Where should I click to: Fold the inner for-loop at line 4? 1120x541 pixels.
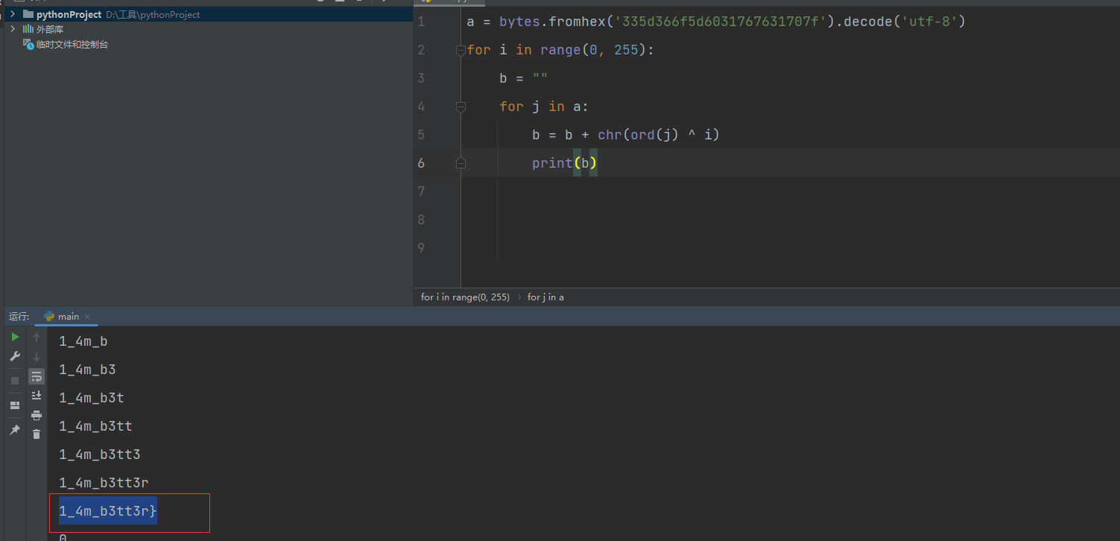461,107
